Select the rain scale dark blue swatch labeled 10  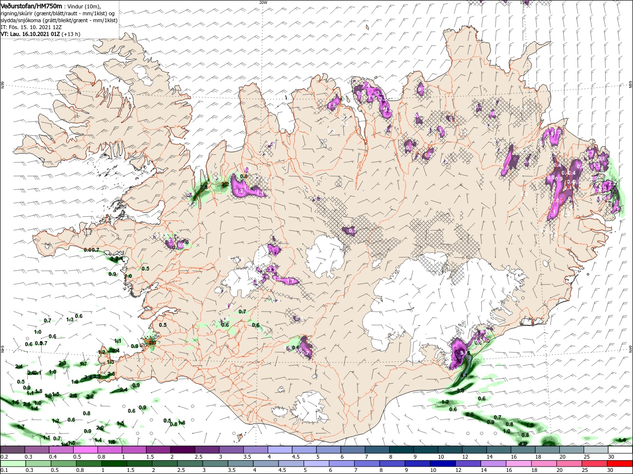point(442,464)
